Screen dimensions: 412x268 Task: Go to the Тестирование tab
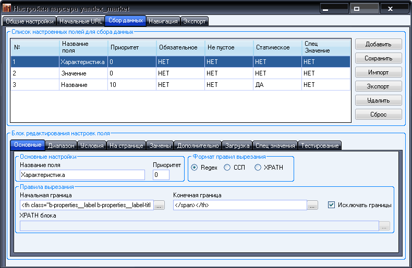(x=320, y=146)
